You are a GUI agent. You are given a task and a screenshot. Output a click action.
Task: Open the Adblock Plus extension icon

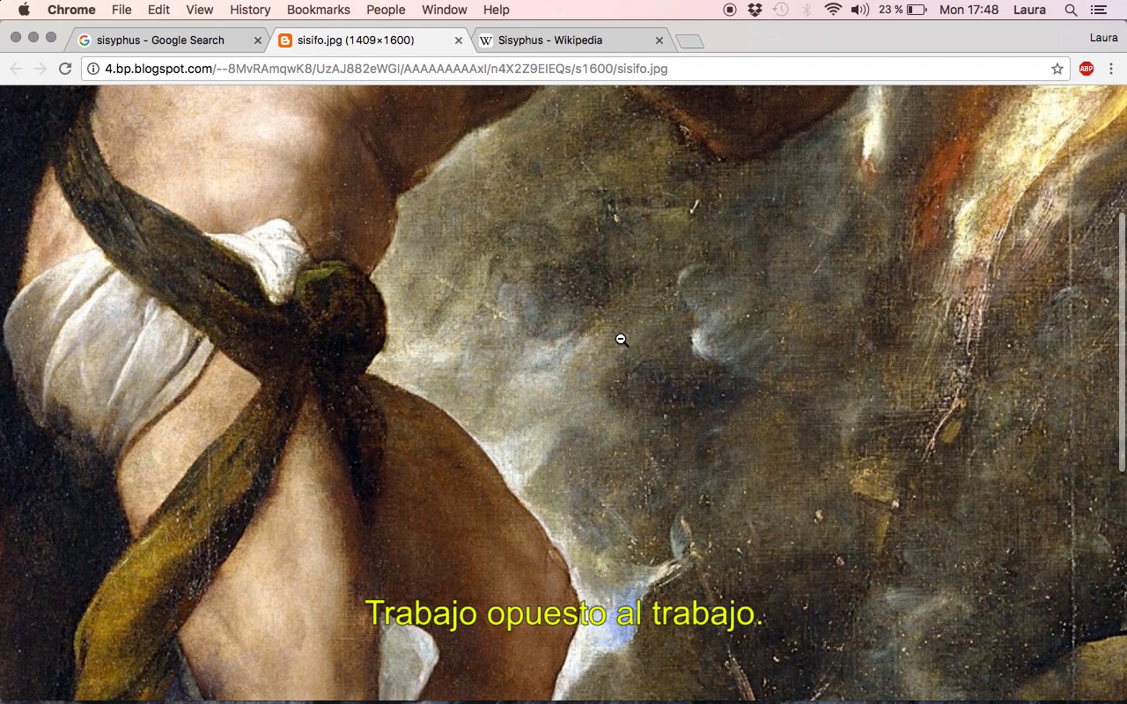[1086, 69]
